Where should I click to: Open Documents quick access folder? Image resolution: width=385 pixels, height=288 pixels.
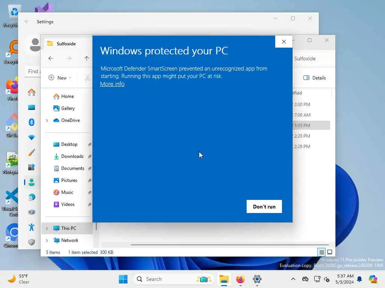pyautogui.click(x=73, y=168)
